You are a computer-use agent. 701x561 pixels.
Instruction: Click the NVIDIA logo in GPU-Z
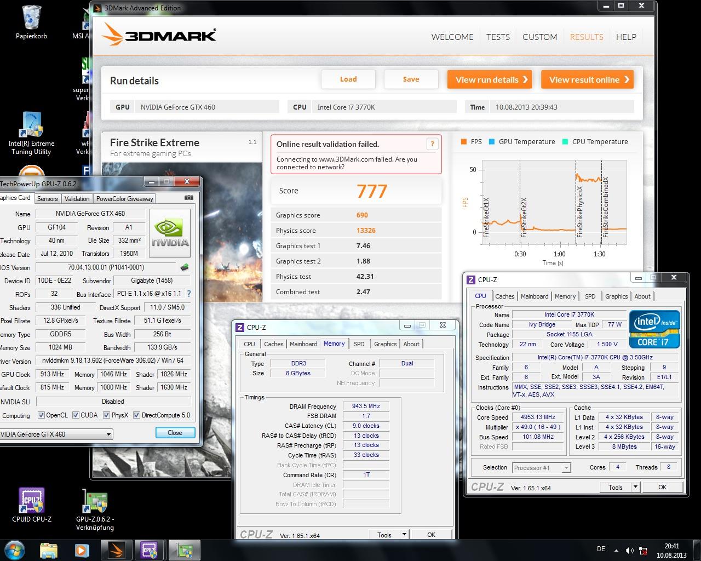click(170, 233)
